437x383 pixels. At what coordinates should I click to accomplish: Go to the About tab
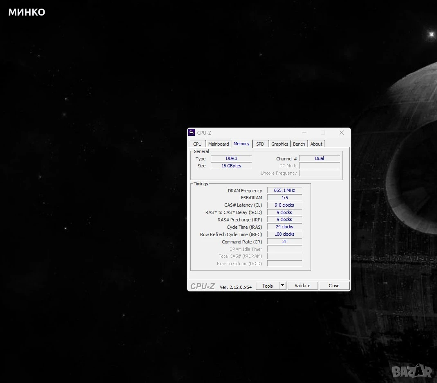[316, 144]
